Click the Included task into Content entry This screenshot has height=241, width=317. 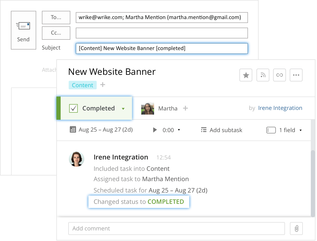click(132, 169)
